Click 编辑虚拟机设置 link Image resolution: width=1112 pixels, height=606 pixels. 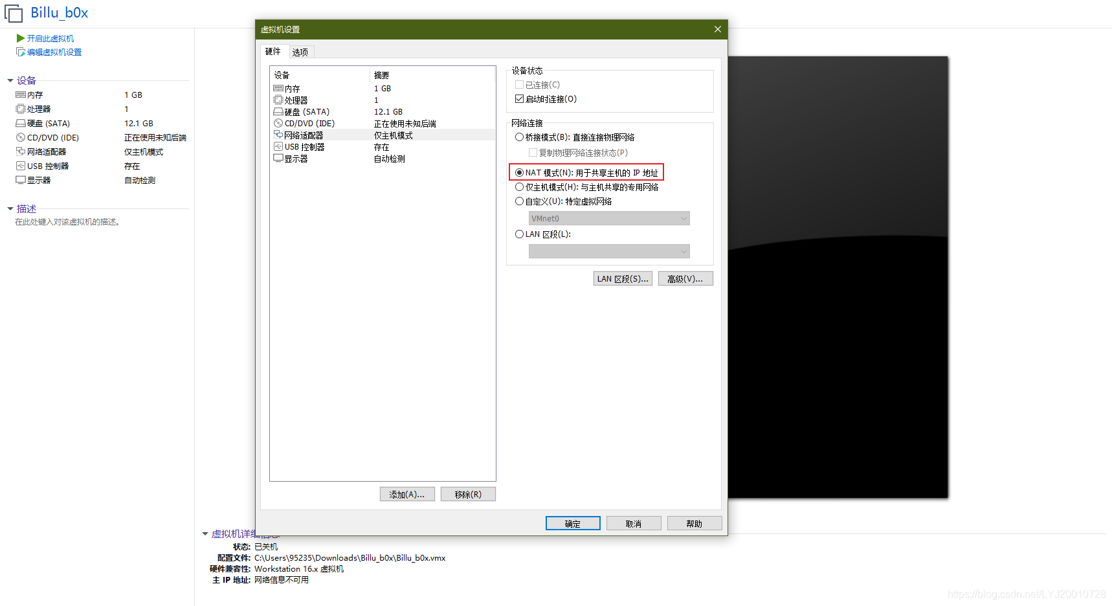coord(54,52)
